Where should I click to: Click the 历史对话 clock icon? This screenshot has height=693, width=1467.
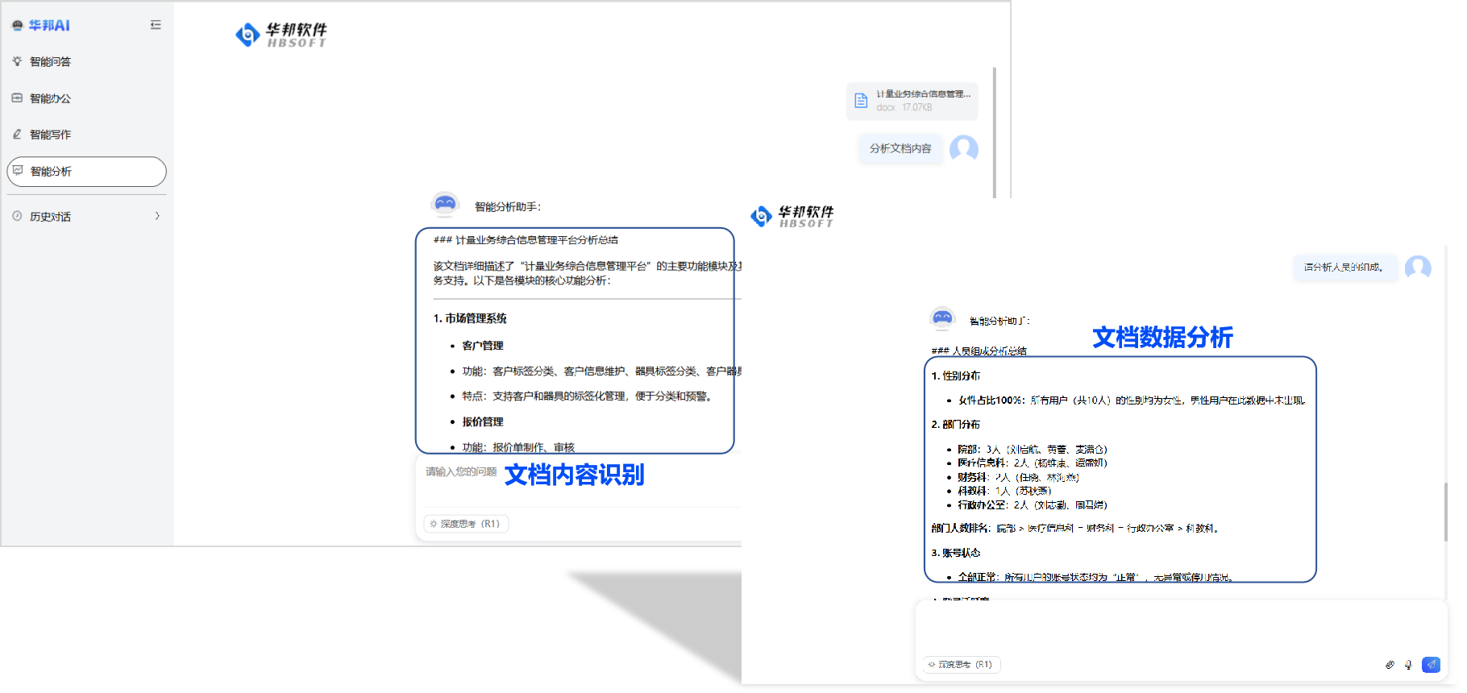click(x=17, y=216)
